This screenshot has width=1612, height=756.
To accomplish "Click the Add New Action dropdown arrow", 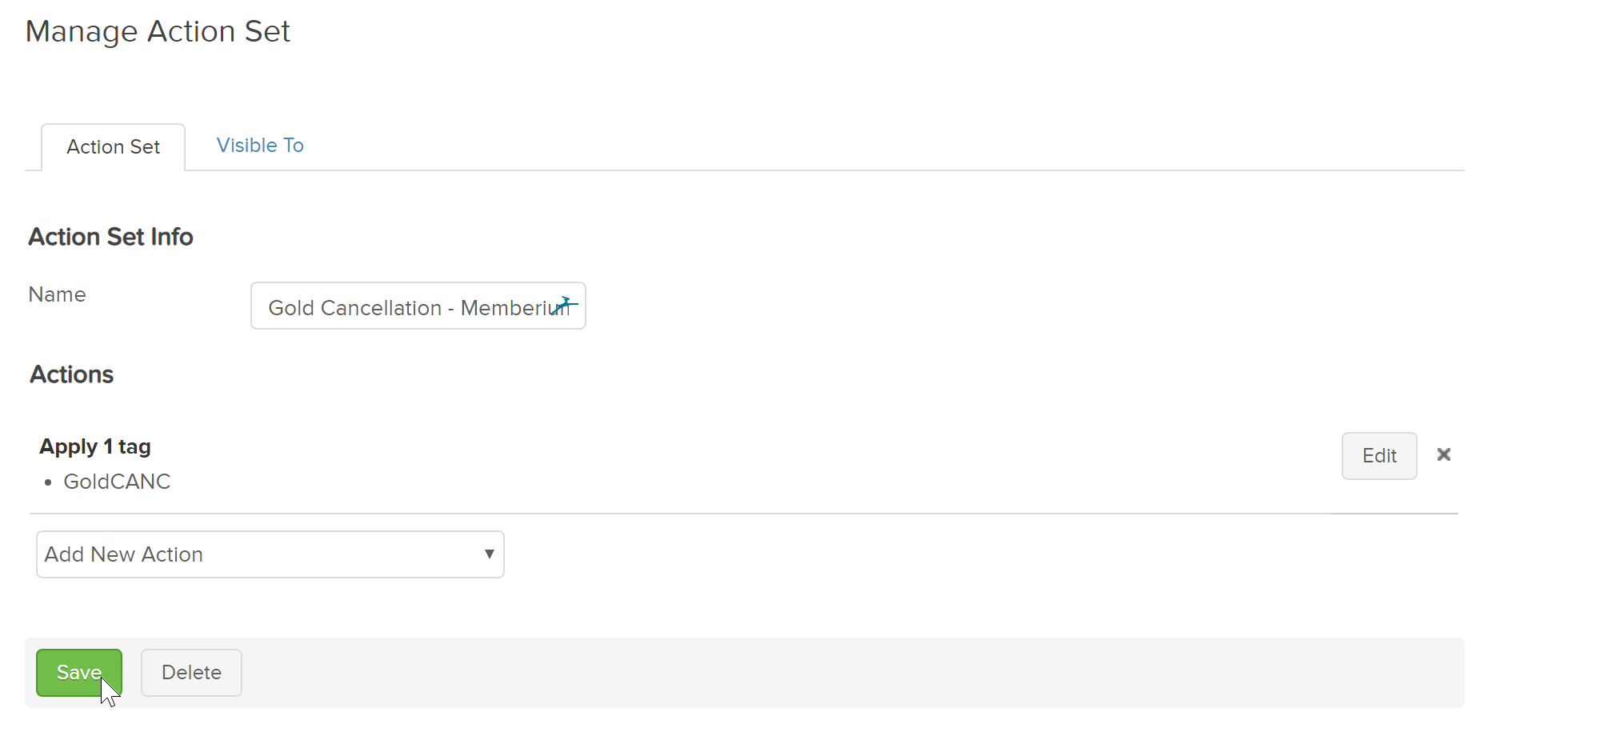I will click(x=489, y=554).
